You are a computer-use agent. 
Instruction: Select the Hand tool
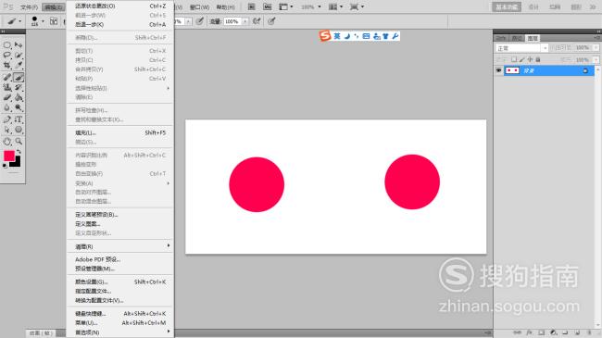[7, 142]
